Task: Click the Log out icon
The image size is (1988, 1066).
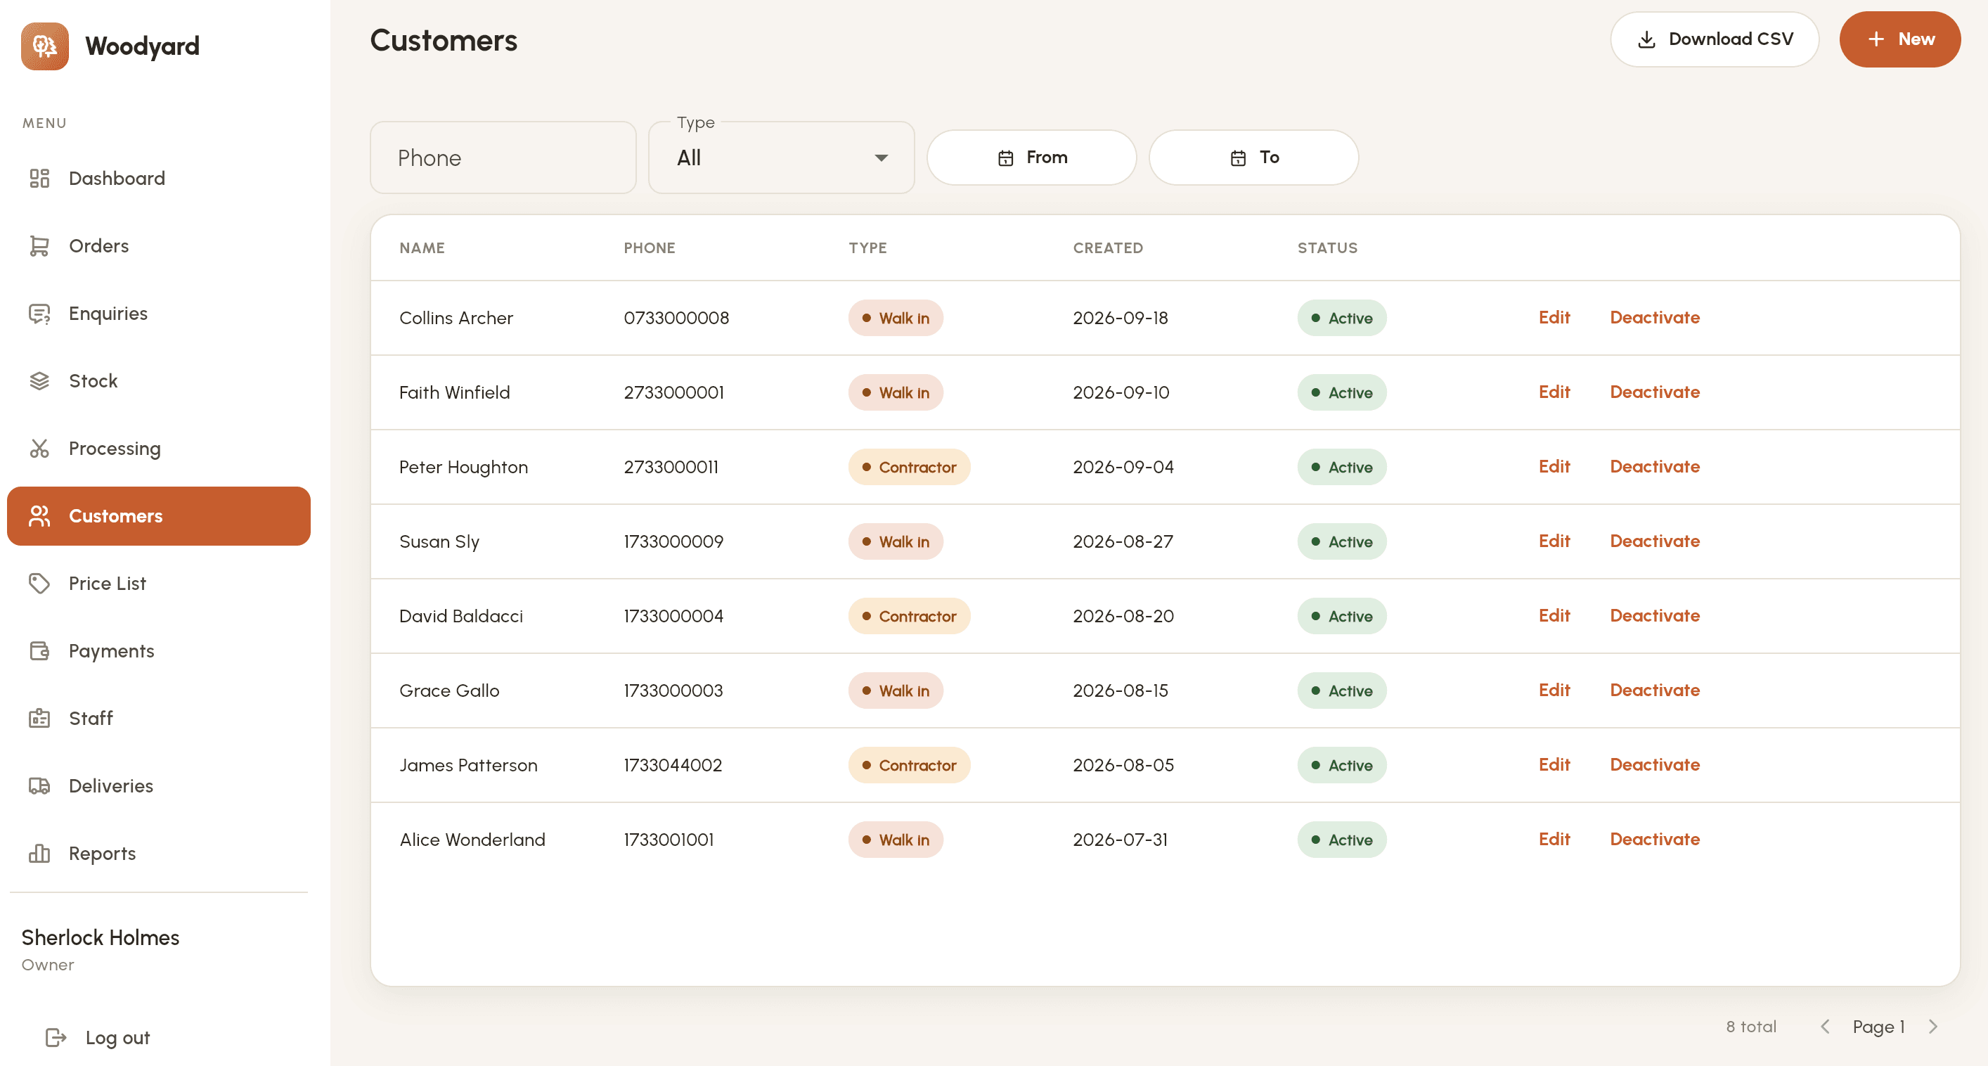Action: (56, 1037)
